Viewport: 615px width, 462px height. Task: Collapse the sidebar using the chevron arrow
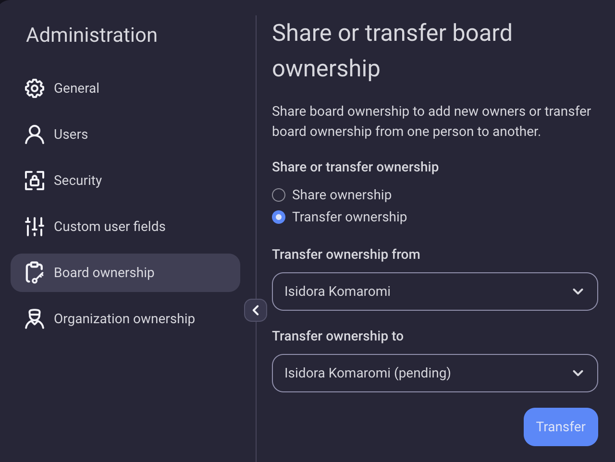tap(256, 310)
